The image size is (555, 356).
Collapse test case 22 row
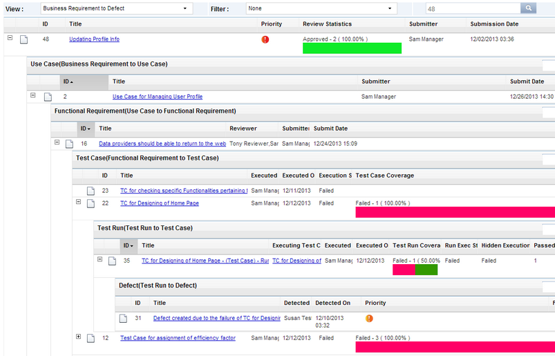click(78, 203)
